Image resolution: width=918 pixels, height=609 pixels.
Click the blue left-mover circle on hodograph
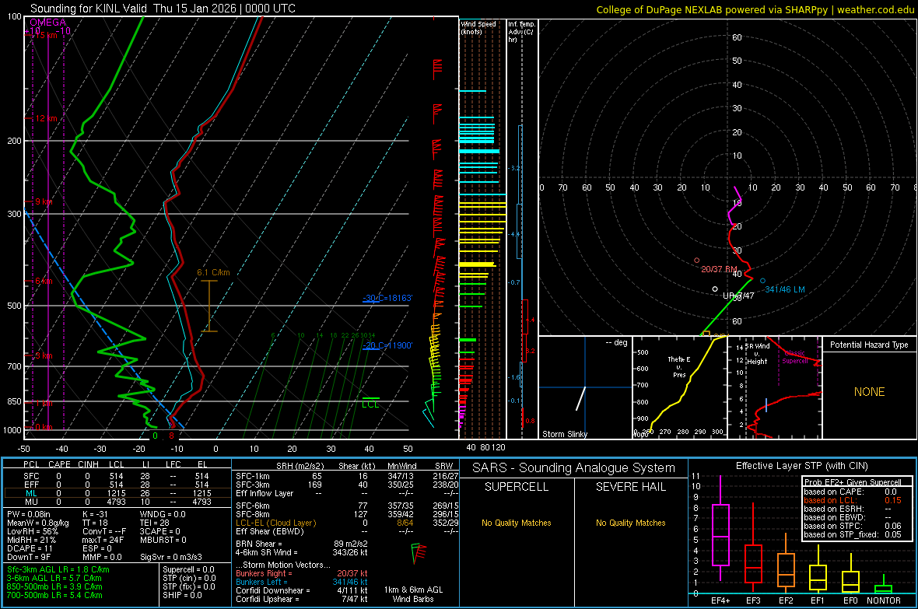(x=762, y=281)
